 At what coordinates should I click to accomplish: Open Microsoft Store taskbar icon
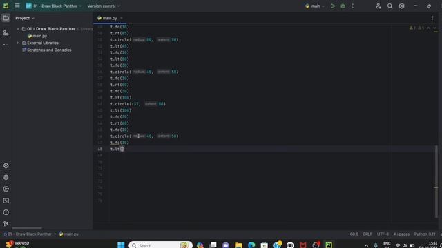264,245
